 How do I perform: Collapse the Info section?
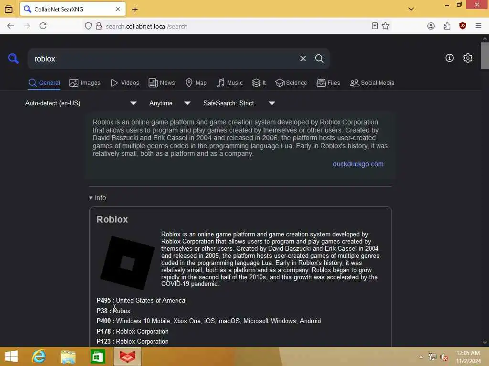click(x=97, y=198)
